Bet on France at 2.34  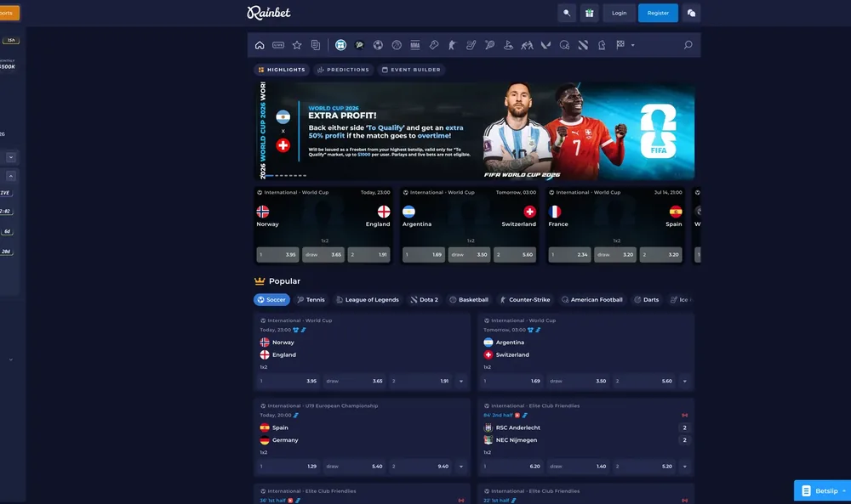click(x=569, y=255)
